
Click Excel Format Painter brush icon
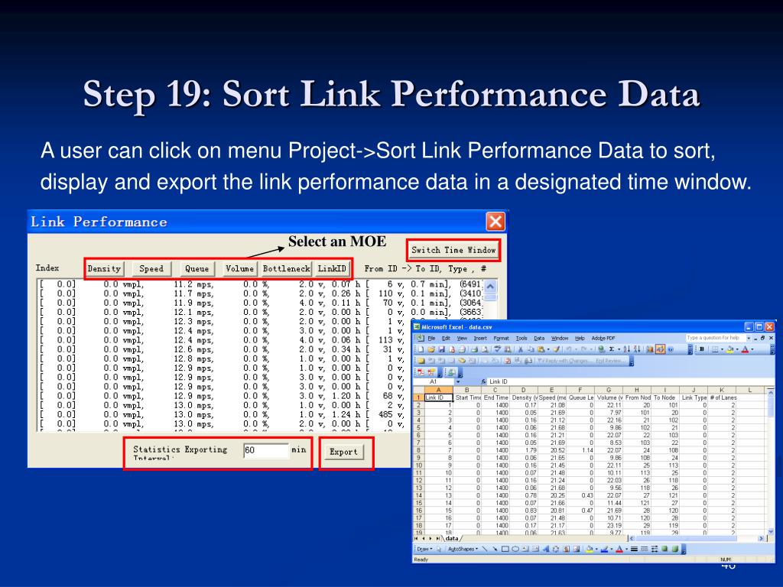click(x=557, y=349)
